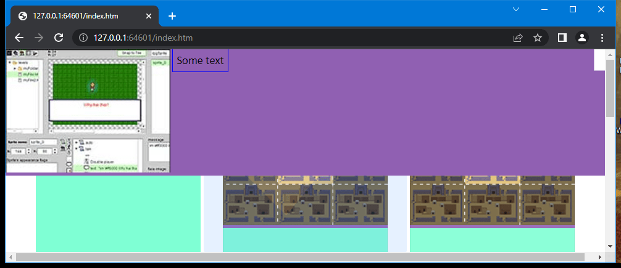Click the address bar URL field
621x268 pixels.
[x=296, y=38]
